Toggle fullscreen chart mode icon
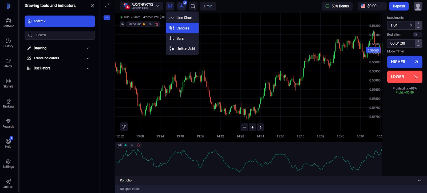This screenshot has width=427, height=193. point(107,6)
